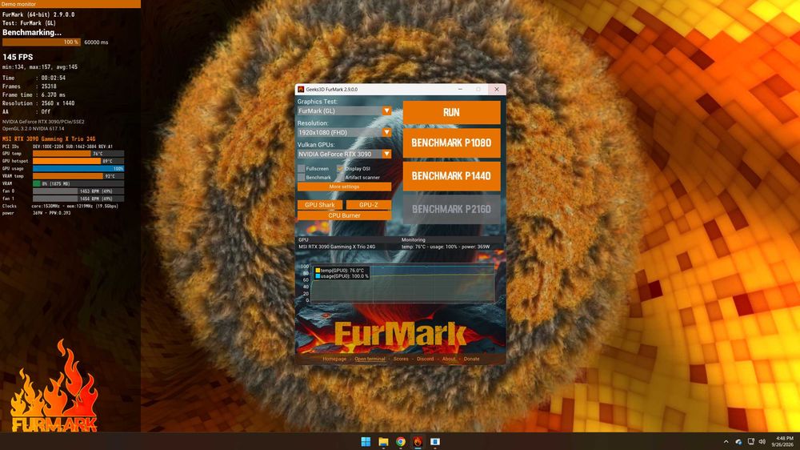Click the fan 0 RPM bar
This screenshot has width=800, height=450.
pos(78,191)
